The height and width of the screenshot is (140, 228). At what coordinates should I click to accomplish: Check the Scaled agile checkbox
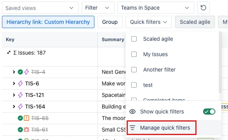pos(134,39)
